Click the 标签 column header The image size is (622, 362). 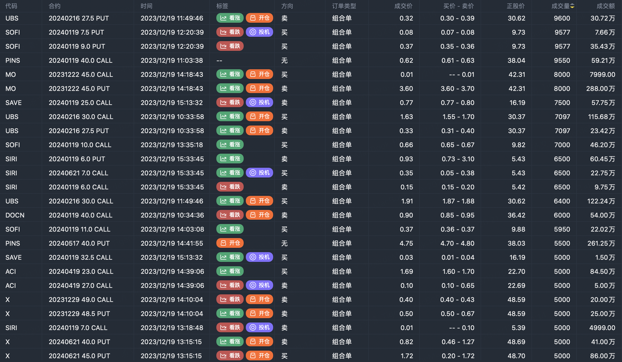coord(222,6)
